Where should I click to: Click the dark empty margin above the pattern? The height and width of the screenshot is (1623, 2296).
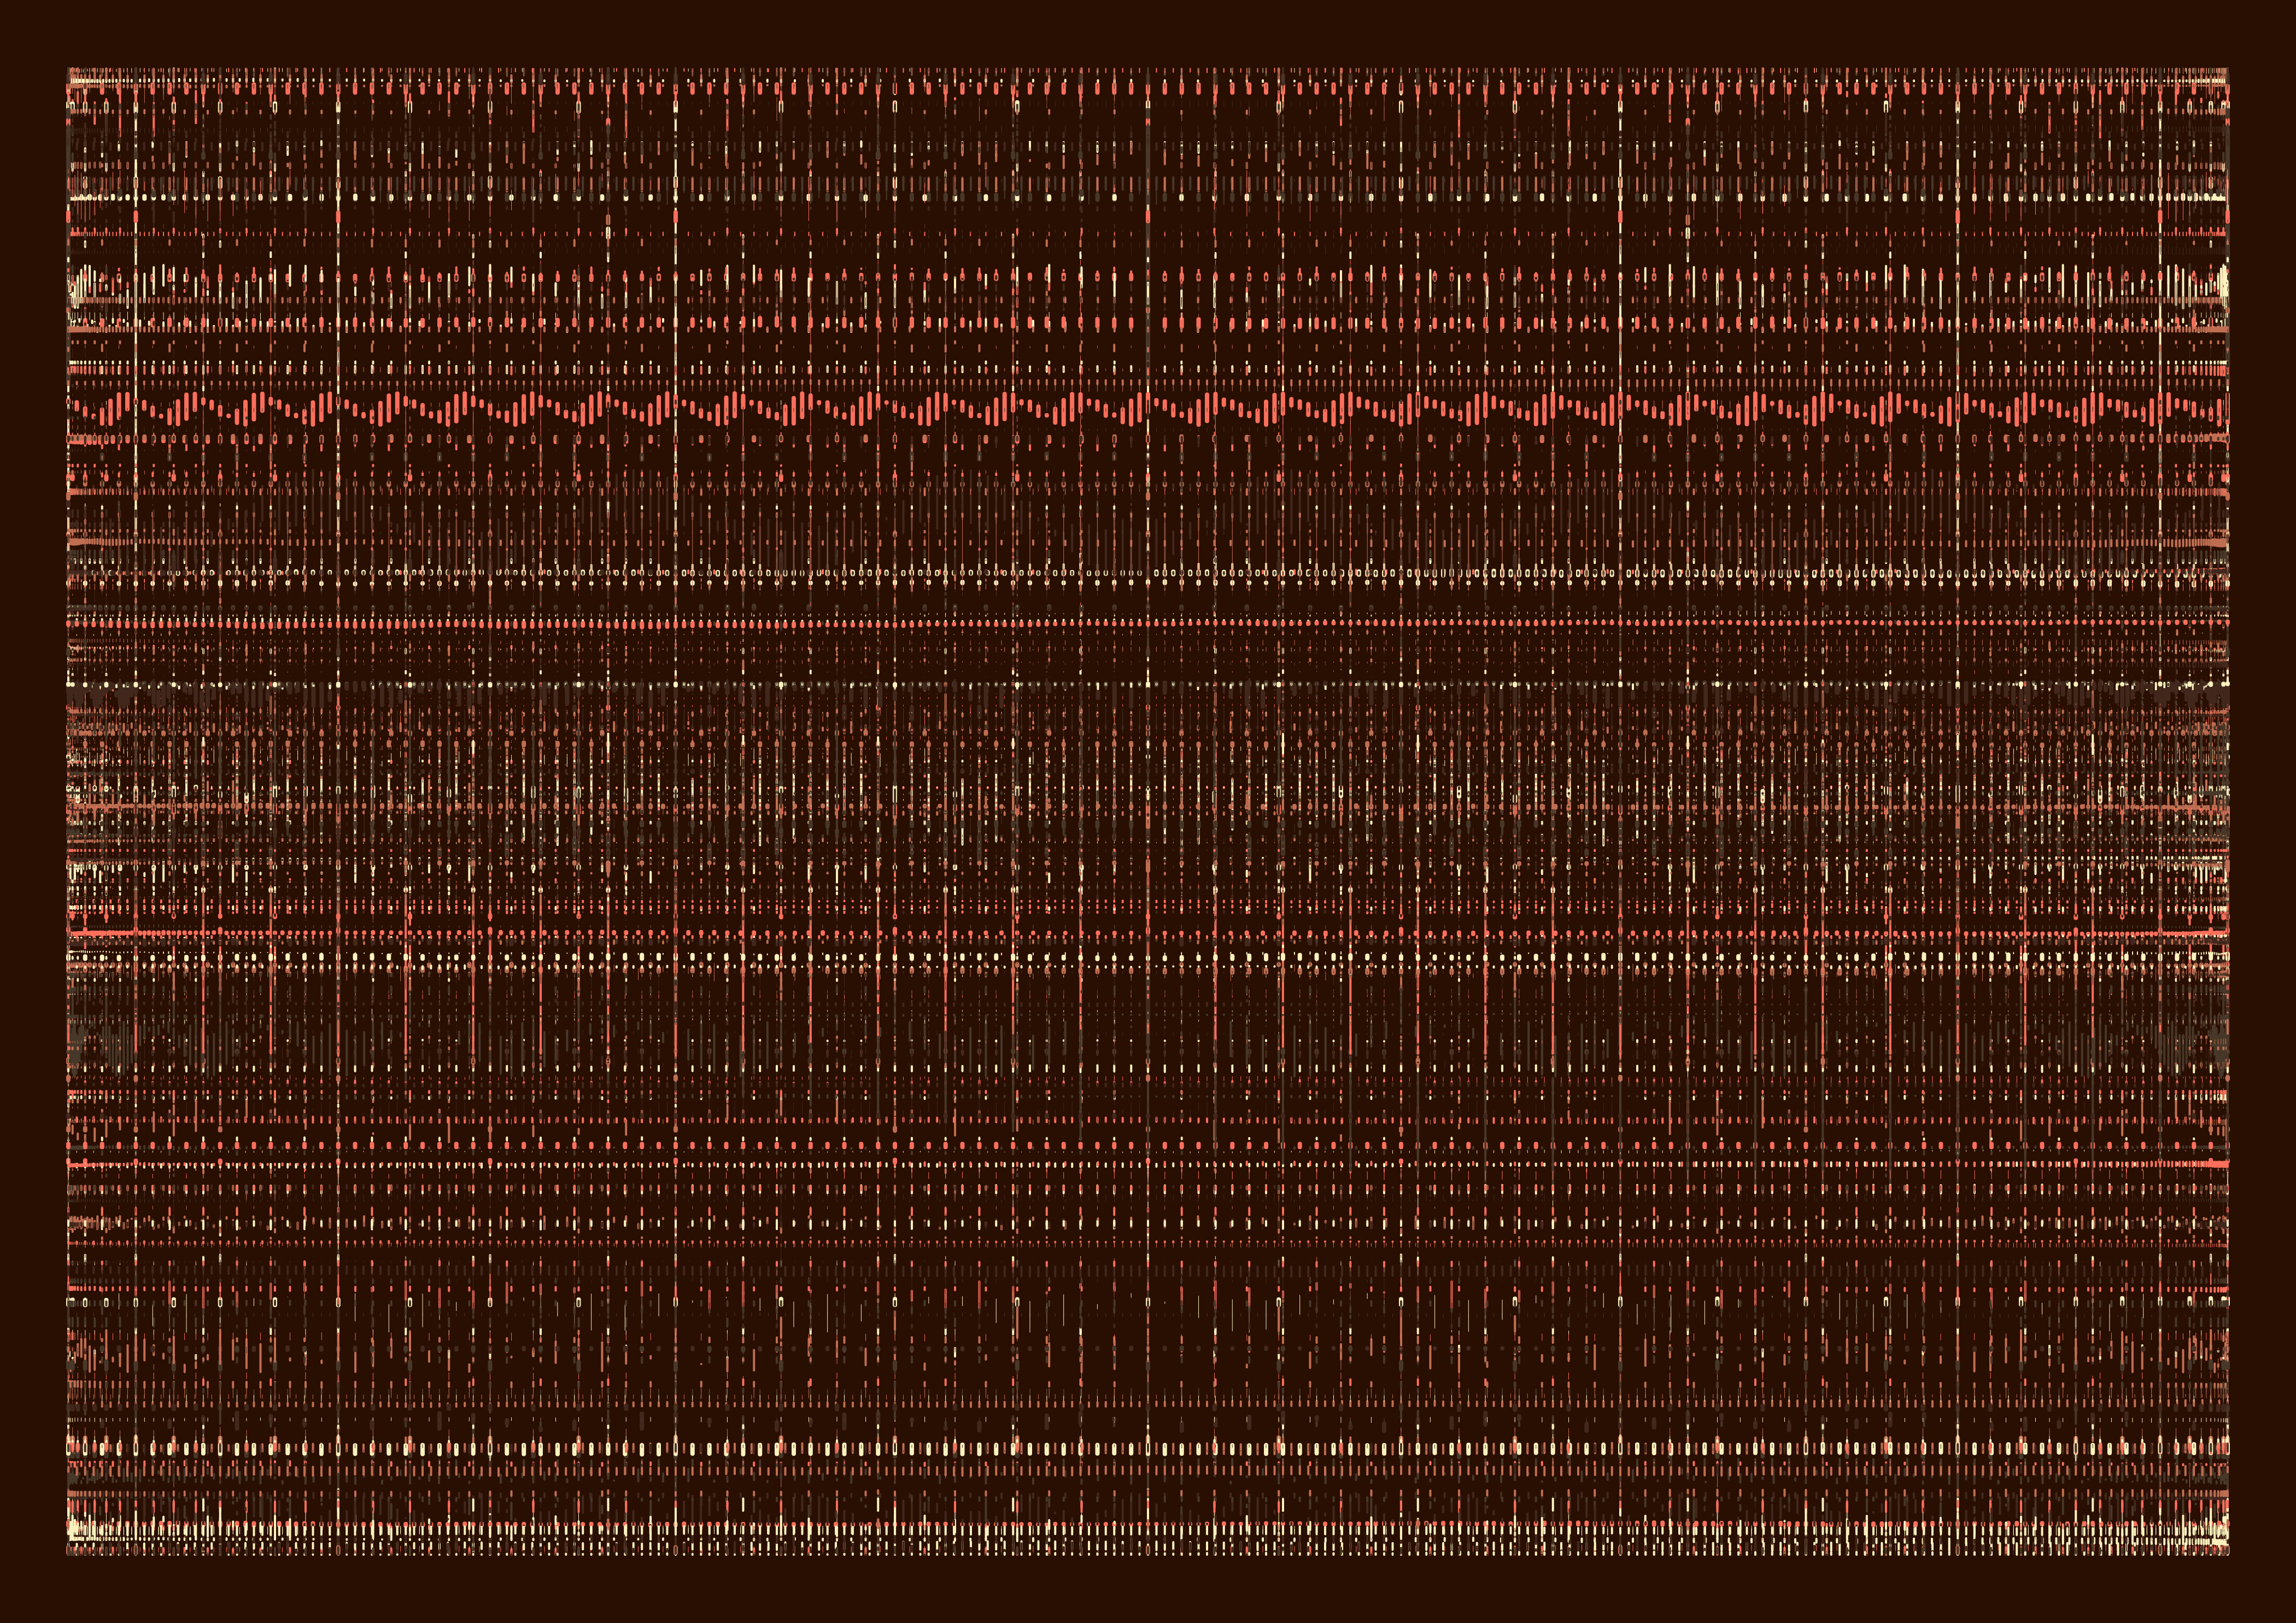pyautogui.click(x=1148, y=32)
